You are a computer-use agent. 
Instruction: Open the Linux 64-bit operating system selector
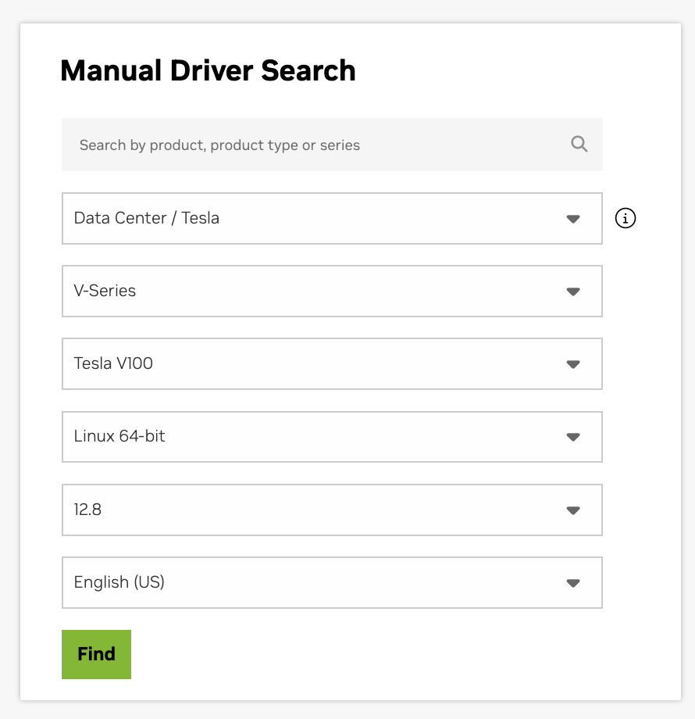coord(312,437)
